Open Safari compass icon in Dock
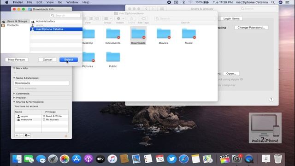Image resolution: width=295 pixels, height=166 pixels. pos(184,159)
